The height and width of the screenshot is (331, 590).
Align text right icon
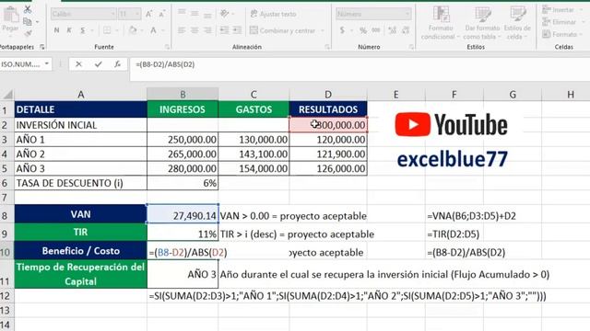click(x=207, y=30)
